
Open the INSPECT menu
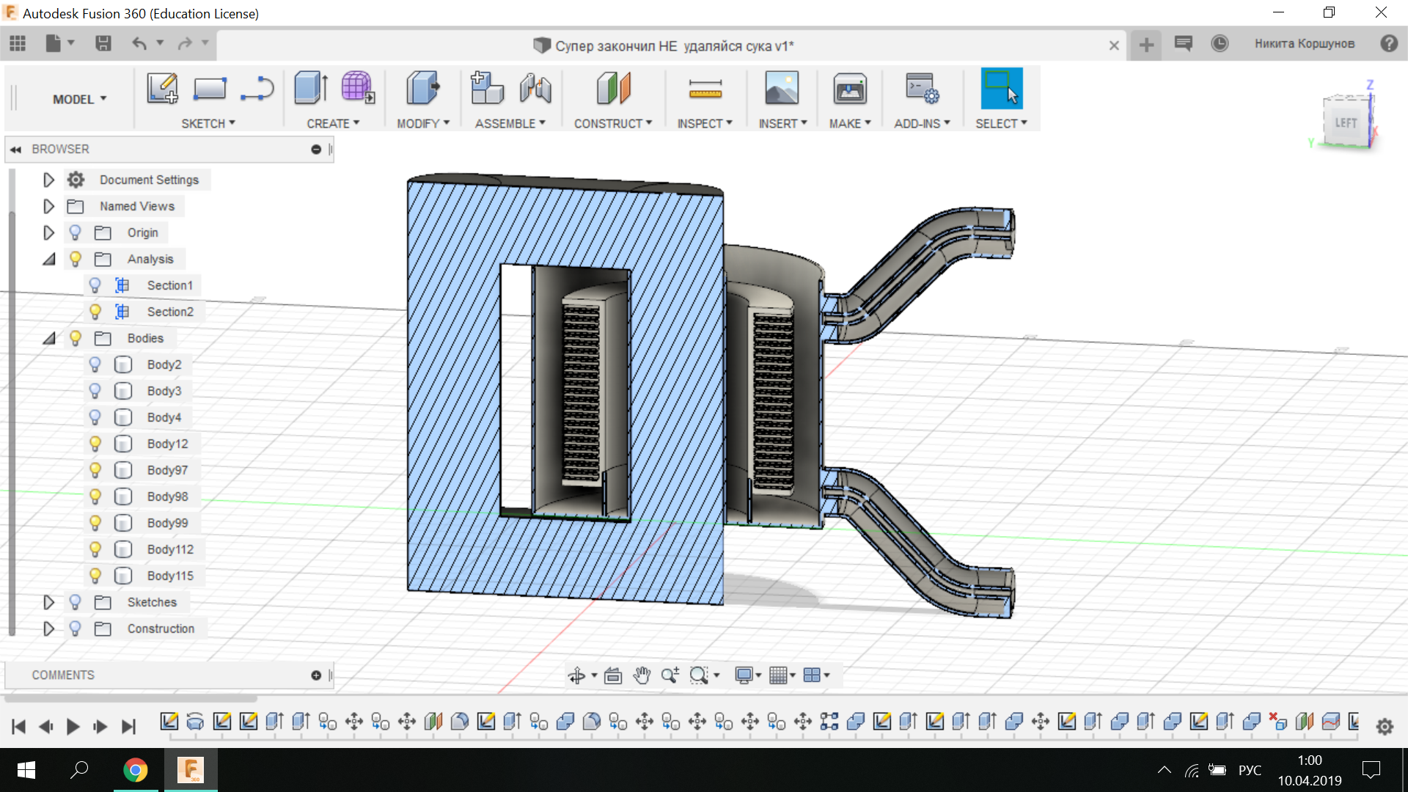pyautogui.click(x=704, y=123)
